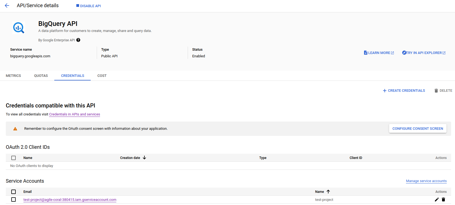Image resolution: width=455 pixels, height=205 pixels.
Task: Click the BigQuery API logo
Action: coord(19,28)
